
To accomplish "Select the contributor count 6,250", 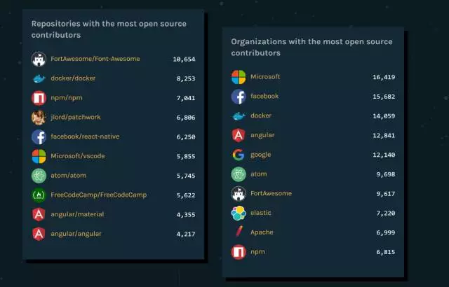I will (186, 136).
